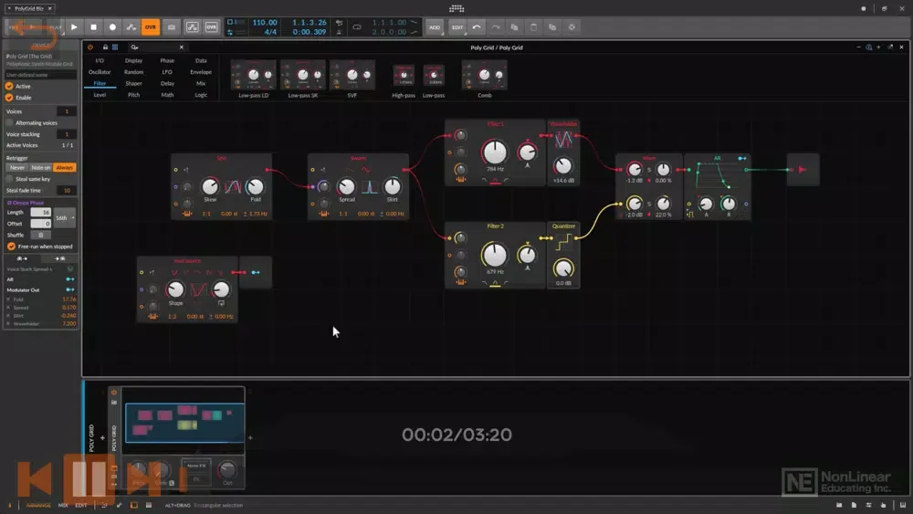
Task: Pick the Comb filter module
Action: (485, 78)
